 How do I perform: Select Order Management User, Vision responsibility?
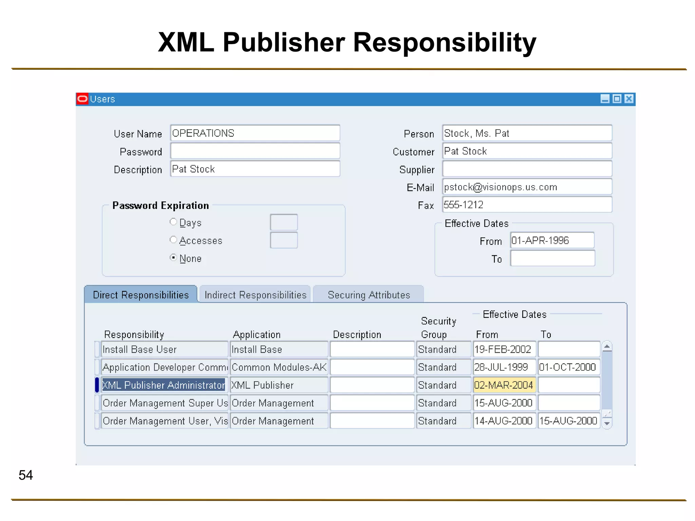(165, 421)
